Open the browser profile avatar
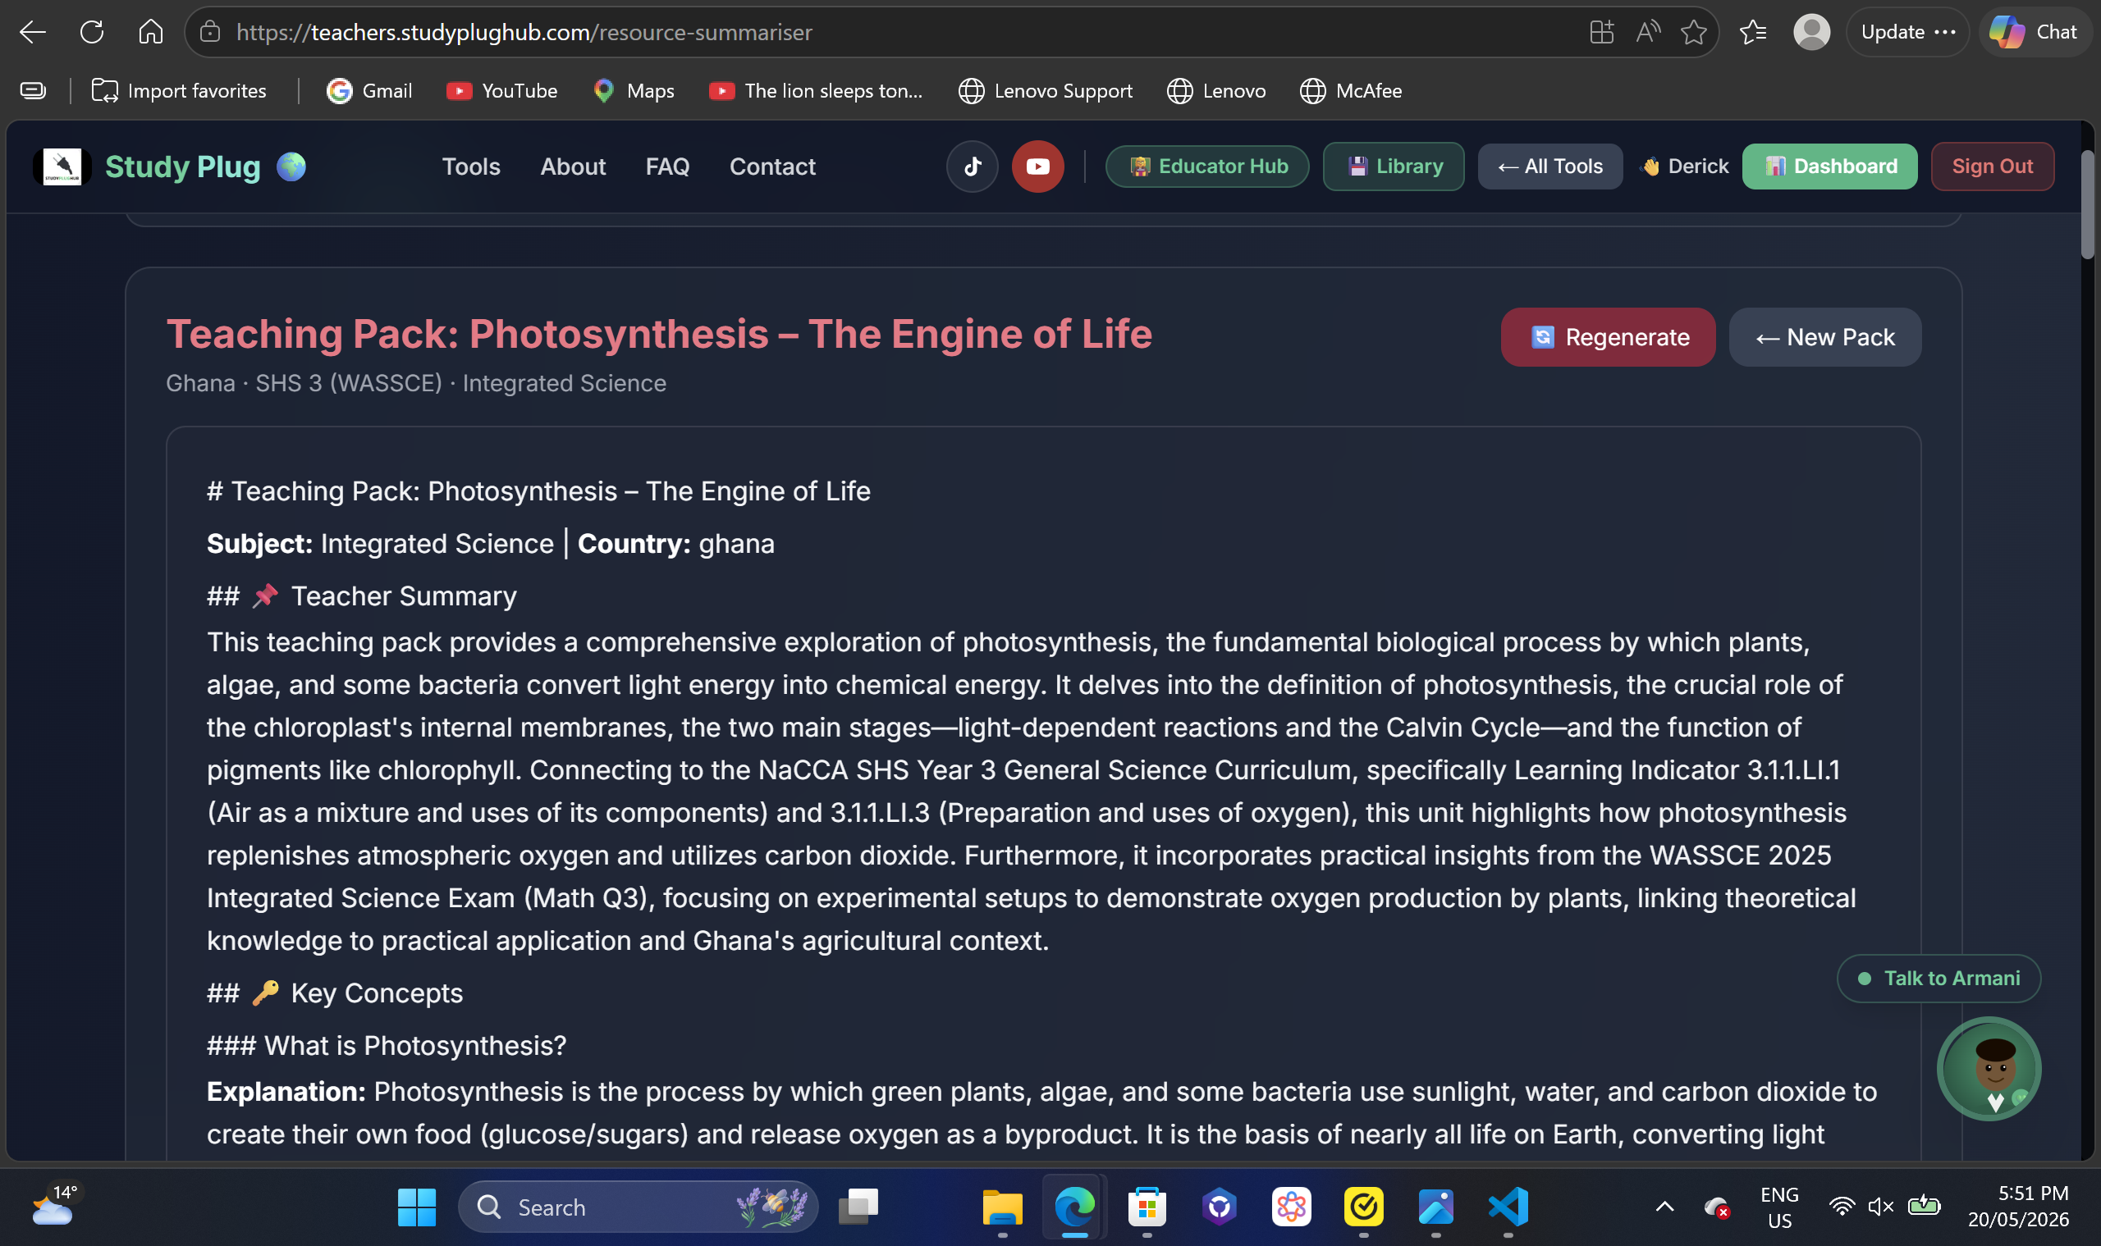 coord(1811,32)
